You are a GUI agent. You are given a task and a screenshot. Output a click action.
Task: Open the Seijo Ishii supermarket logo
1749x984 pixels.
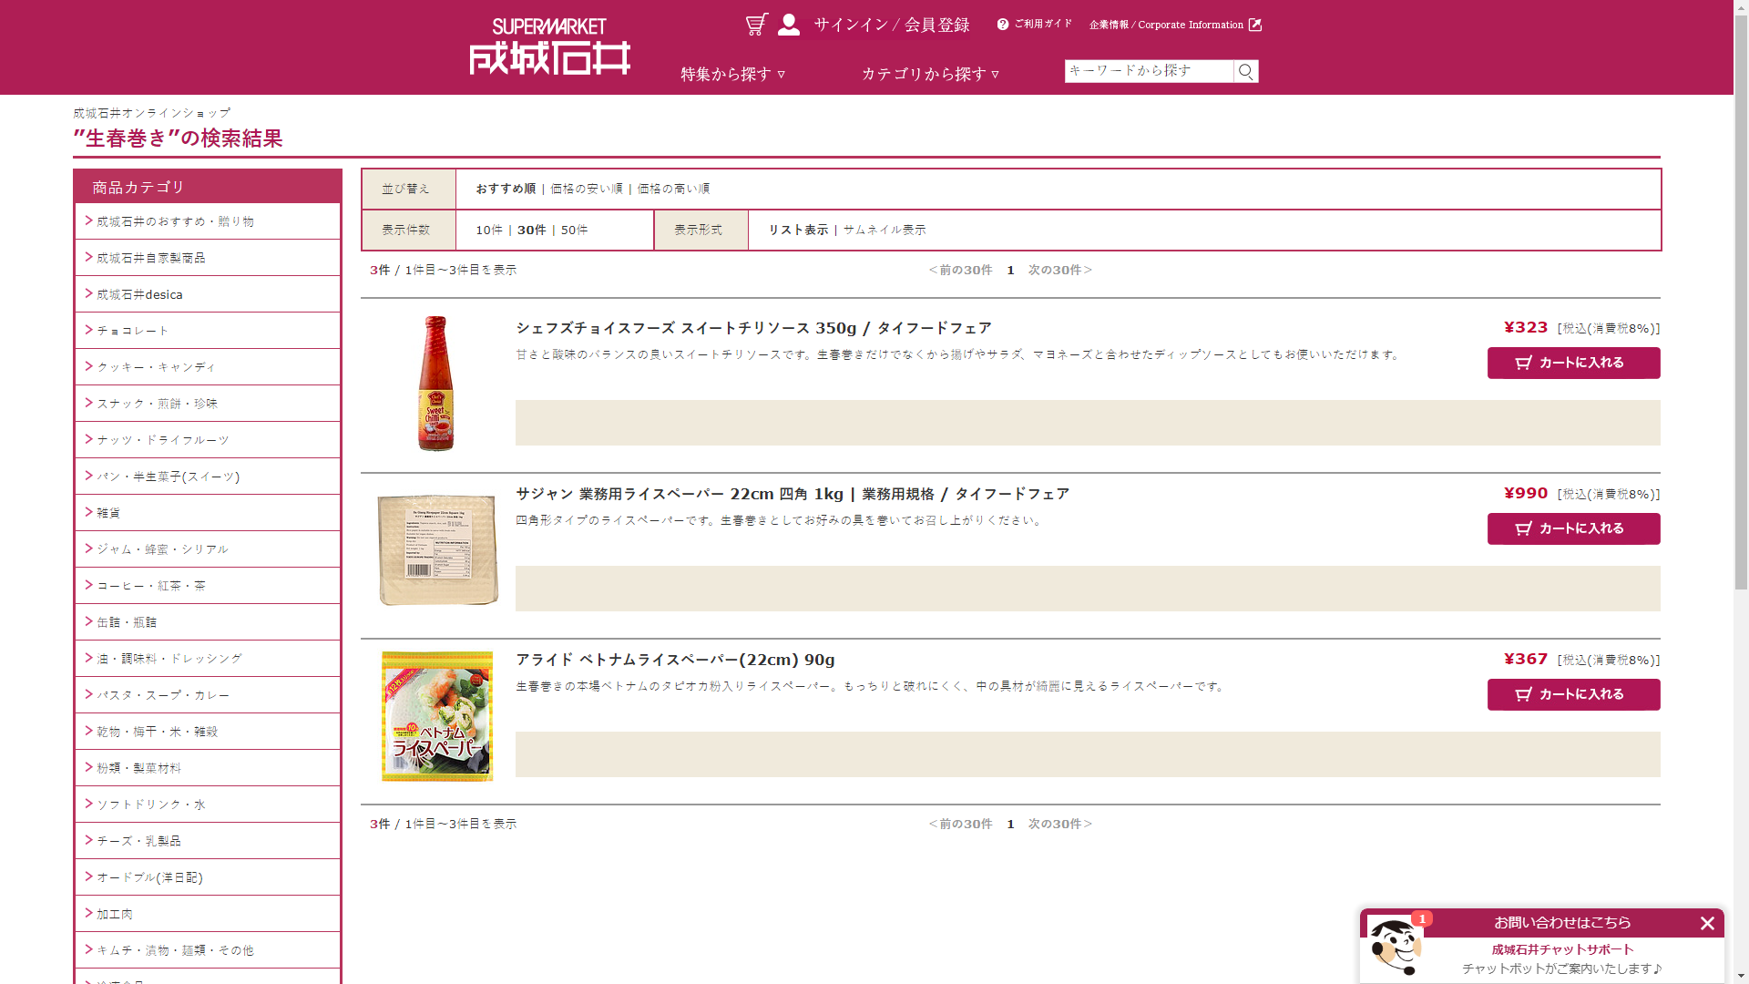pos(549,47)
